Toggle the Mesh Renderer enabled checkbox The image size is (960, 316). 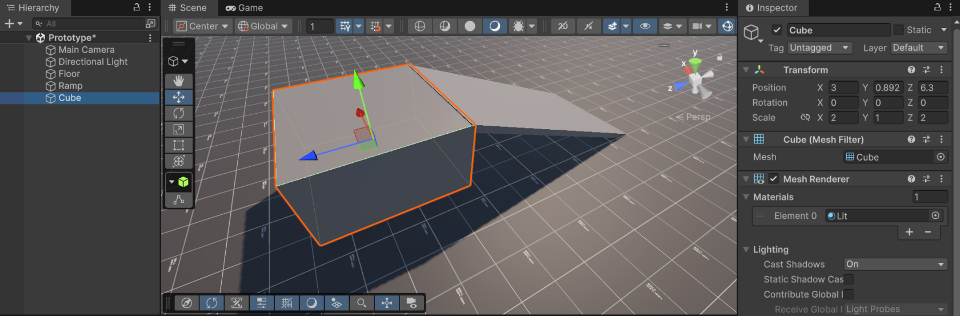[774, 179]
